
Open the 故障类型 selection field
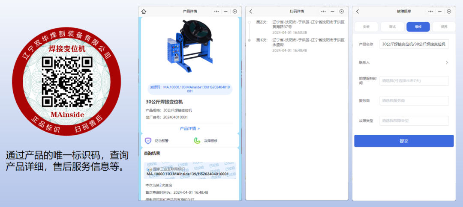click(x=414, y=121)
